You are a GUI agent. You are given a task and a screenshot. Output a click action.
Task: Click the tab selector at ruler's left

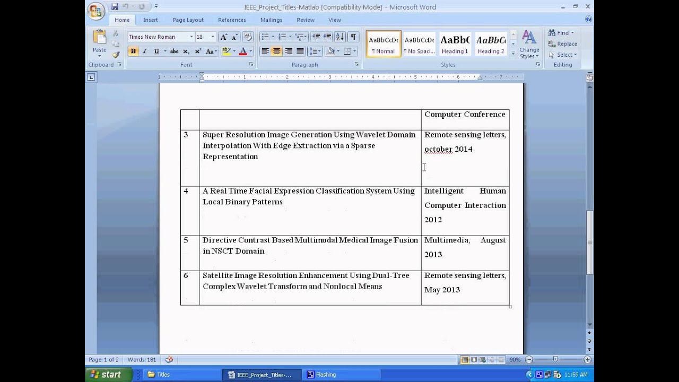pyautogui.click(x=91, y=77)
